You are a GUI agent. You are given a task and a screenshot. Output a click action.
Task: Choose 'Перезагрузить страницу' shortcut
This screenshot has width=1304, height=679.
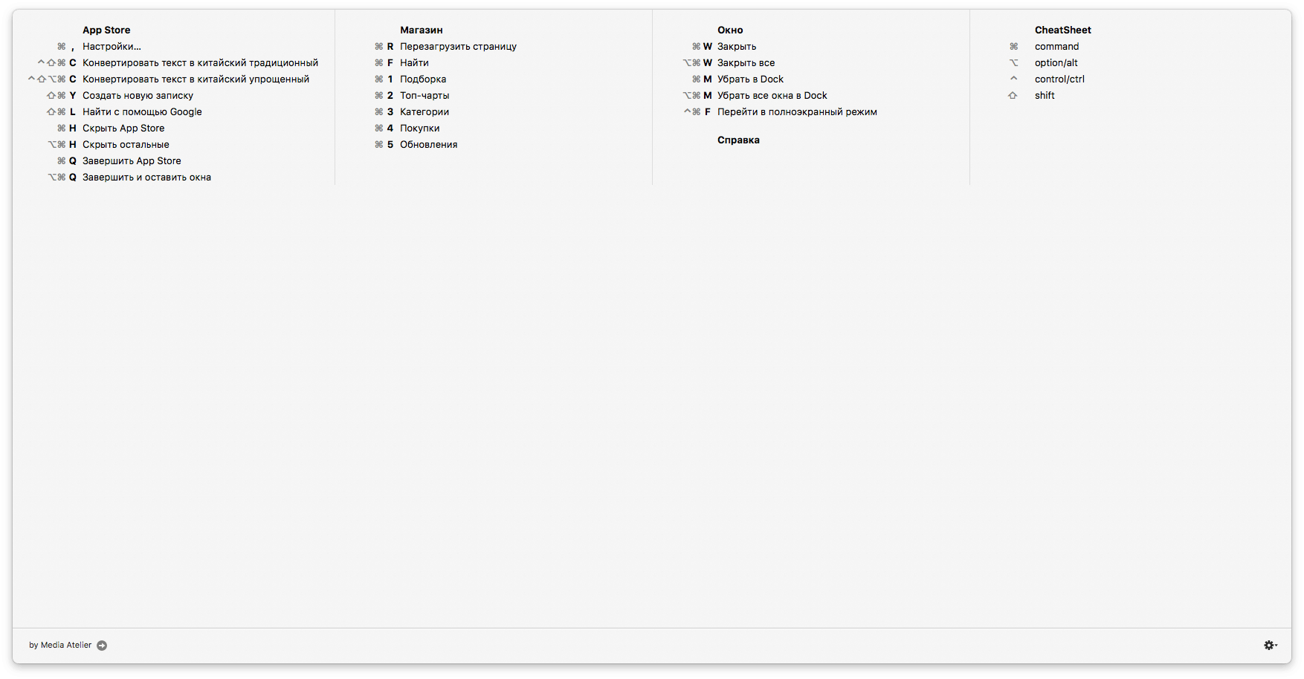point(458,46)
